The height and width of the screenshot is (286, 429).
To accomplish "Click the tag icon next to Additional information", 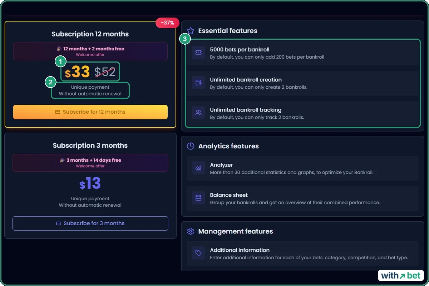I will [198, 253].
